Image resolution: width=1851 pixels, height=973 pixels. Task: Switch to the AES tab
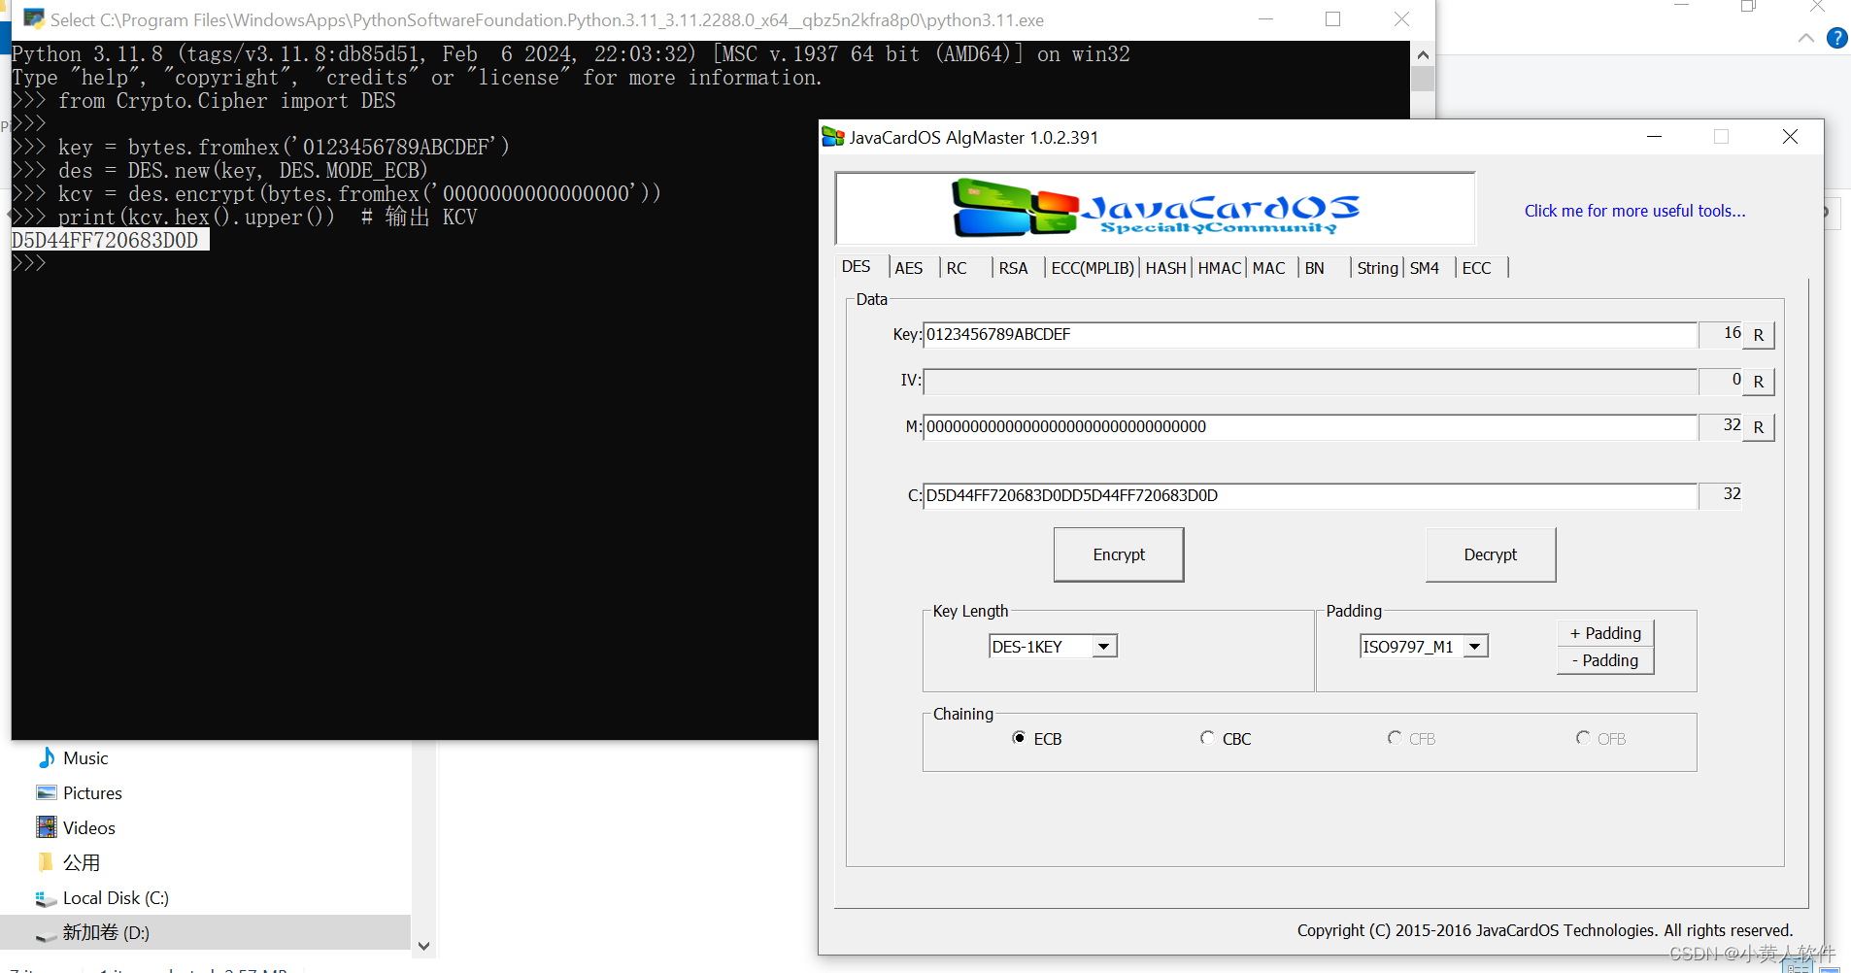click(x=910, y=268)
